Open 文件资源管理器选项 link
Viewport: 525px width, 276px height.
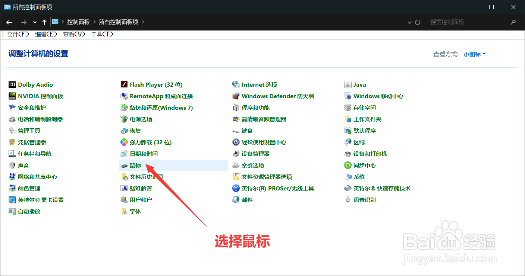point(267,177)
